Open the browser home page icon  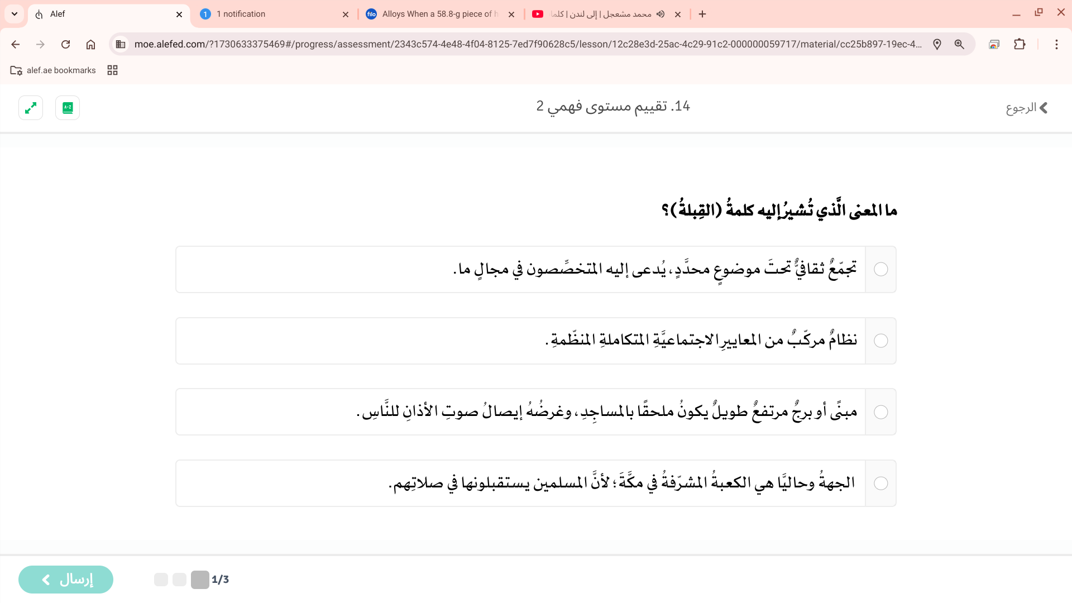90,45
